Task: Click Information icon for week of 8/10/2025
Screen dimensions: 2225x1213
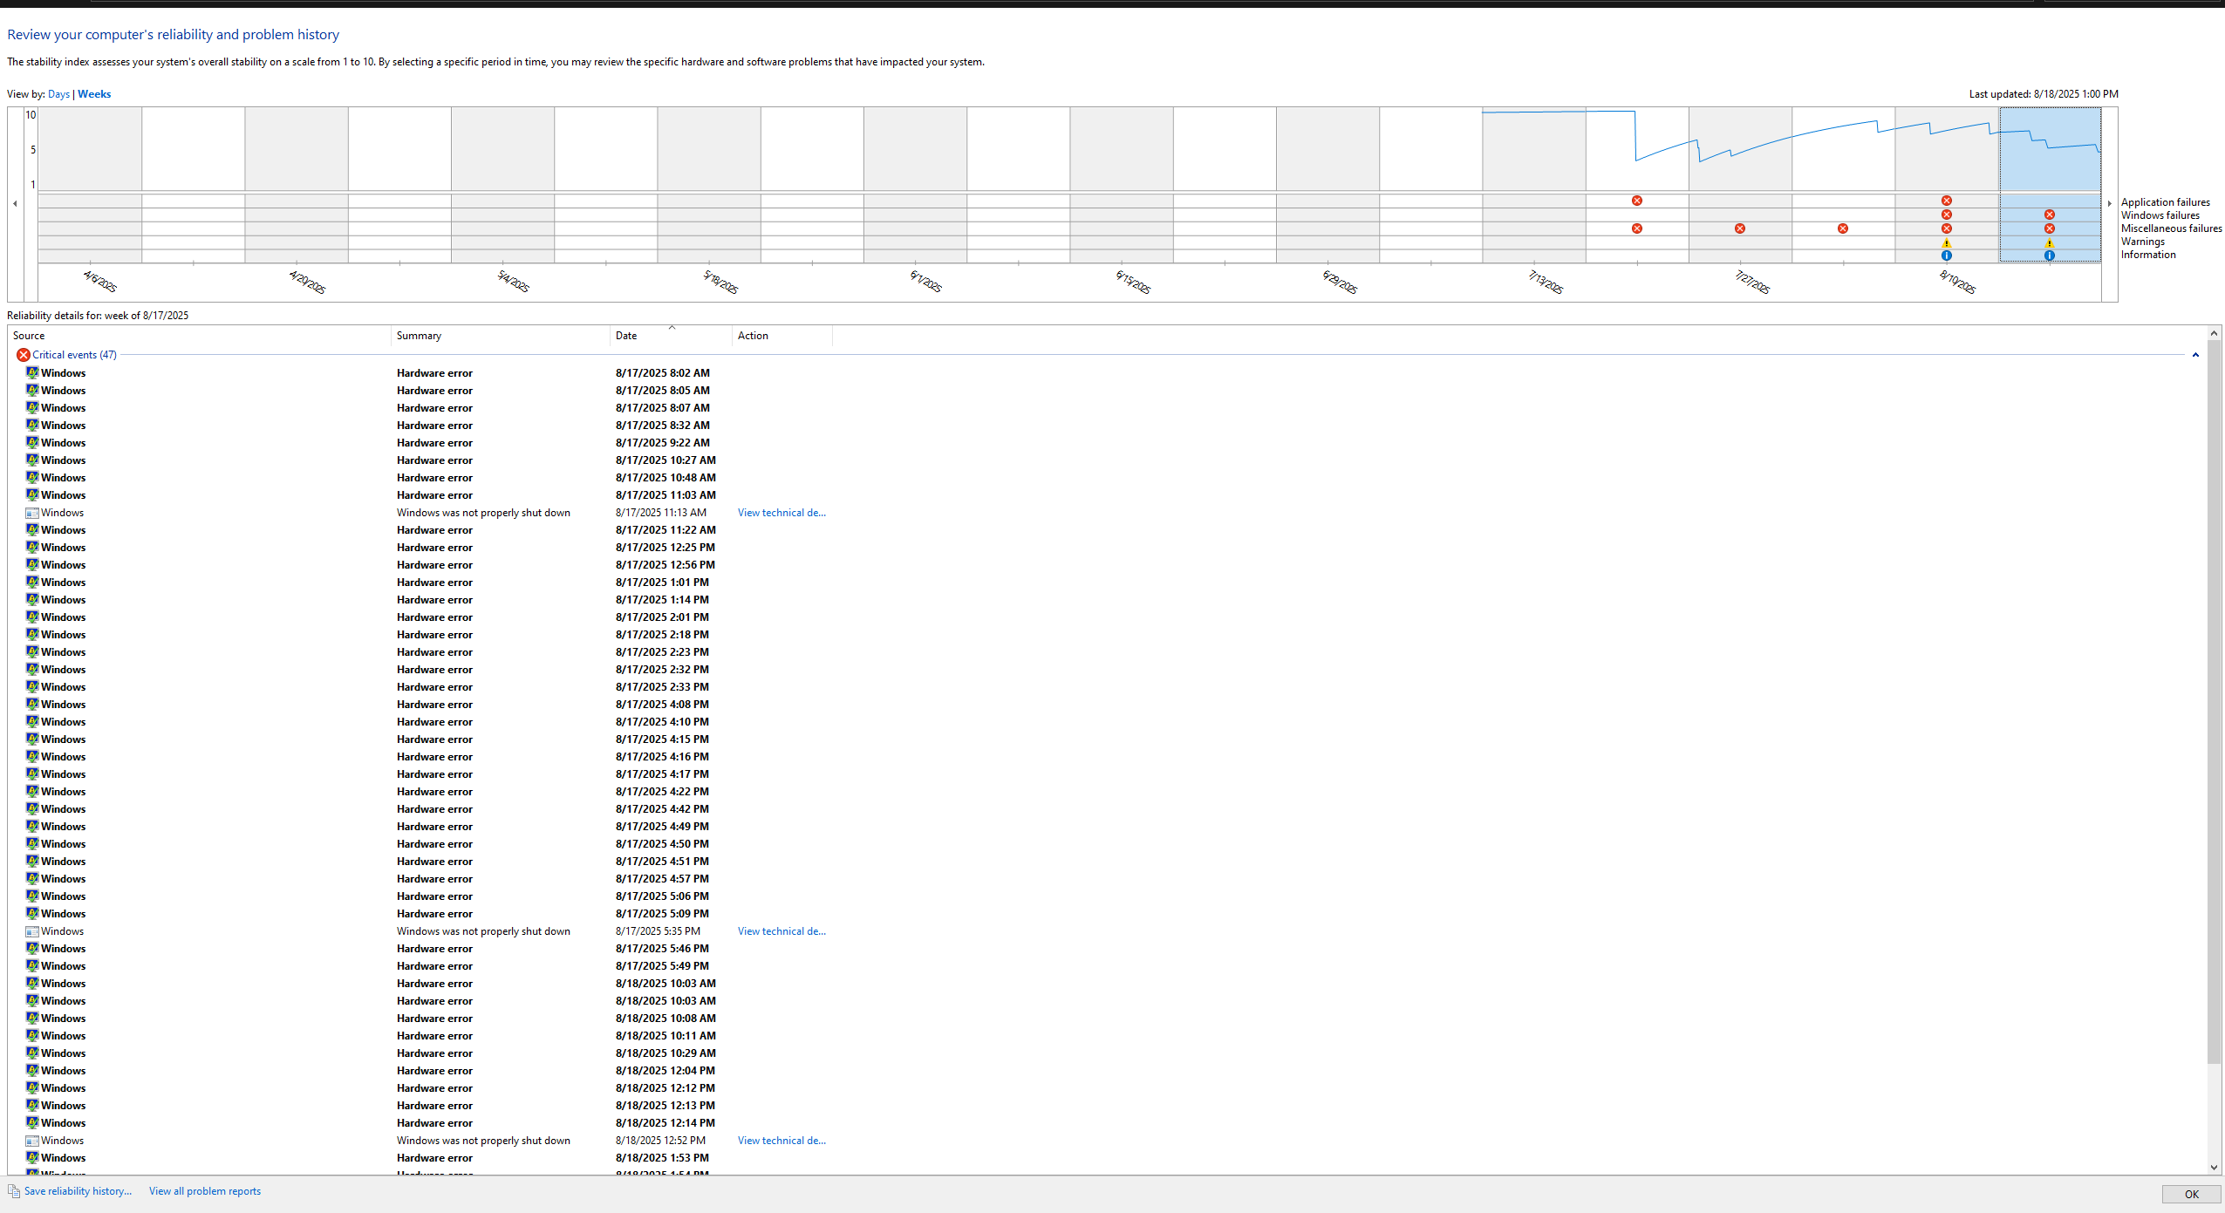Action: coord(1947,256)
